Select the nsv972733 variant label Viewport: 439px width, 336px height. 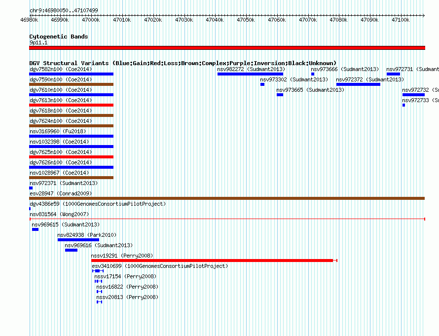(420, 100)
